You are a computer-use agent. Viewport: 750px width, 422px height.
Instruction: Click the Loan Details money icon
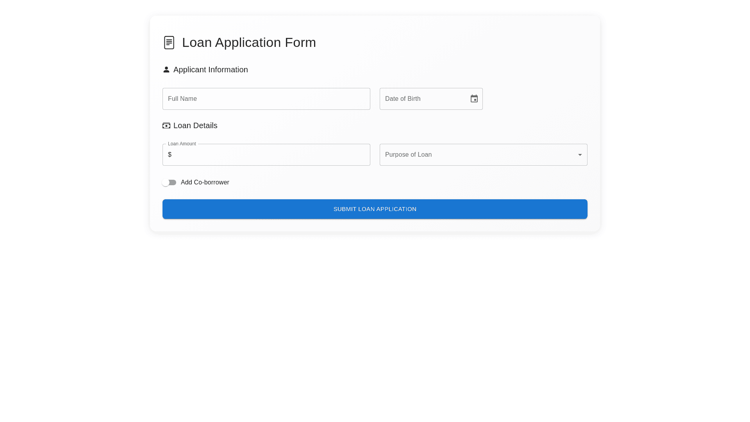click(166, 125)
